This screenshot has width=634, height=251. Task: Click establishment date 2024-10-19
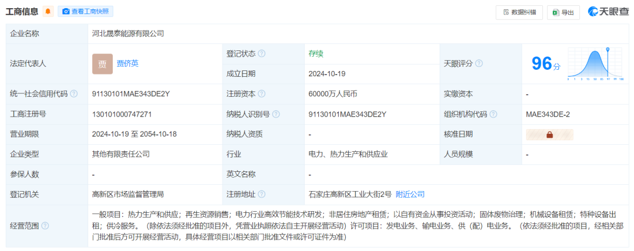327,73
